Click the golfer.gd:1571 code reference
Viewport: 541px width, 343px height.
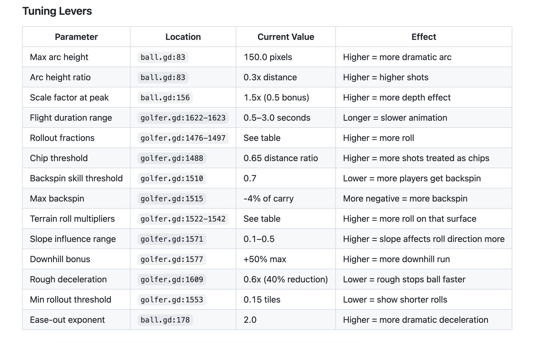click(x=172, y=239)
